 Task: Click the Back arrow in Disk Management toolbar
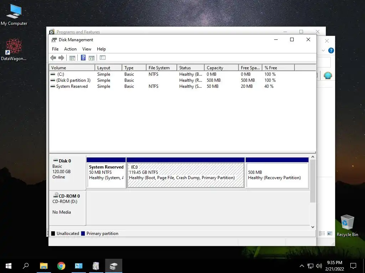(x=53, y=58)
